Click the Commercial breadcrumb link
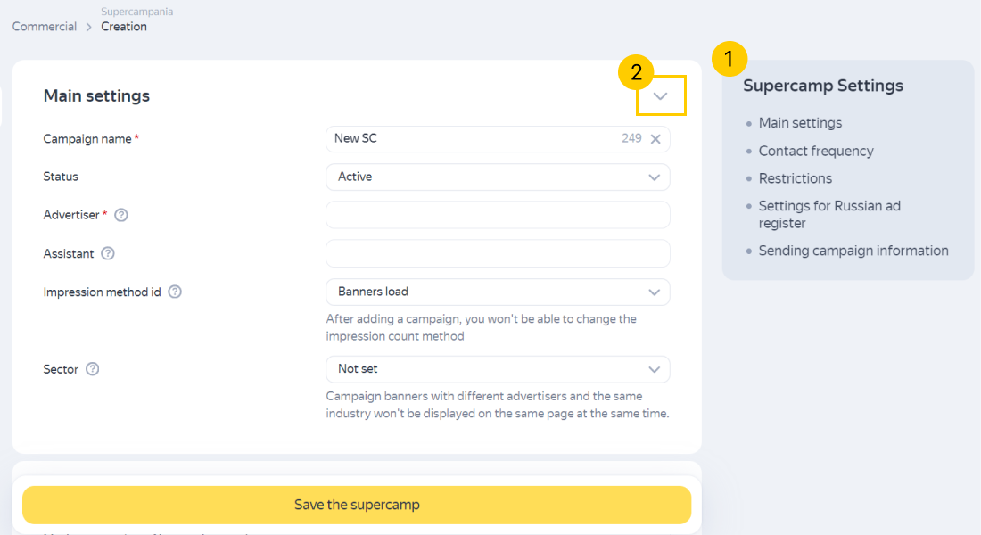The image size is (981, 535). click(45, 27)
